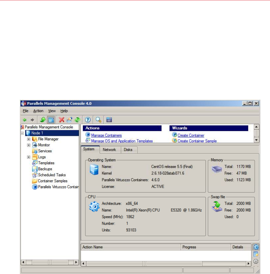This screenshot has width=270, height=274.
Task: Launch the Create Container Sample link
Action: (x=197, y=141)
